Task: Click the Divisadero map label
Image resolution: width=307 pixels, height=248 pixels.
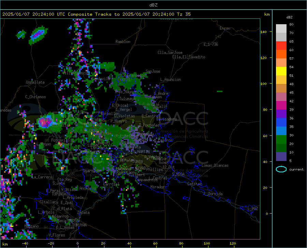Action: [x=166, y=119]
